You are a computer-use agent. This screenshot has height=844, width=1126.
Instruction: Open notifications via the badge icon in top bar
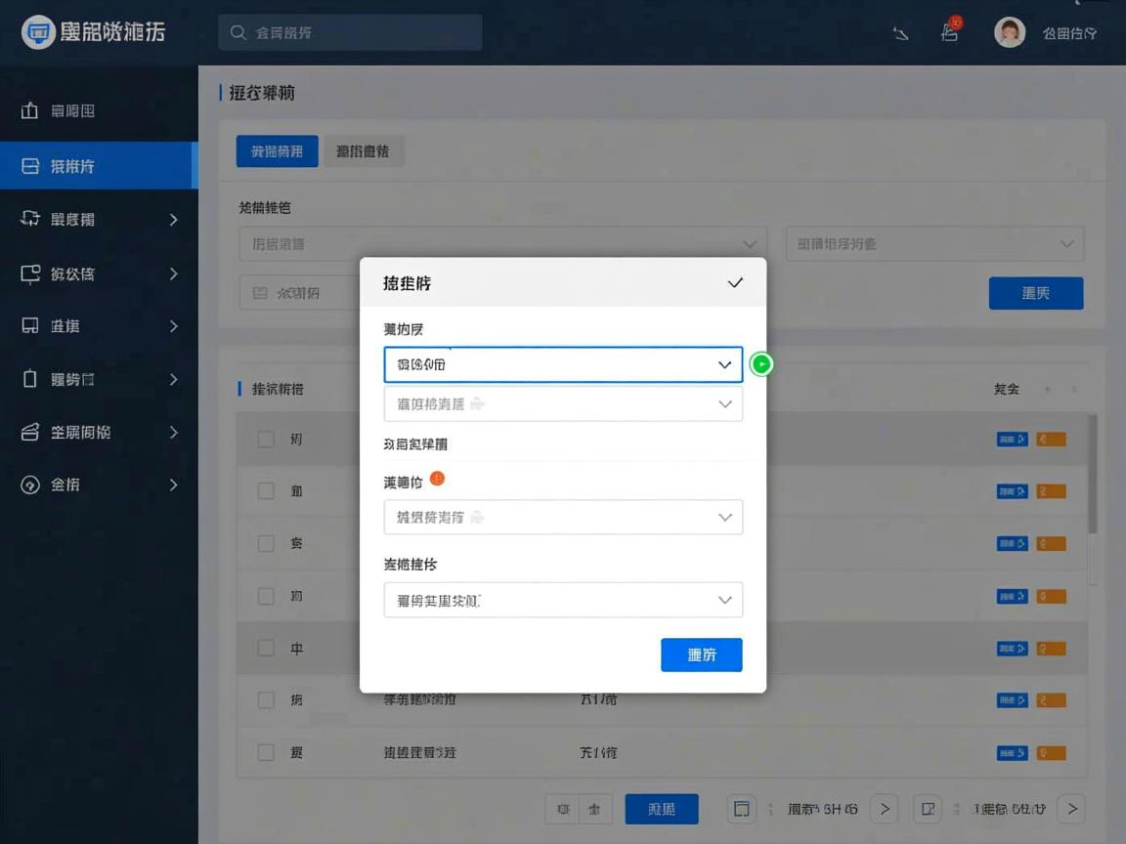[948, 32]
